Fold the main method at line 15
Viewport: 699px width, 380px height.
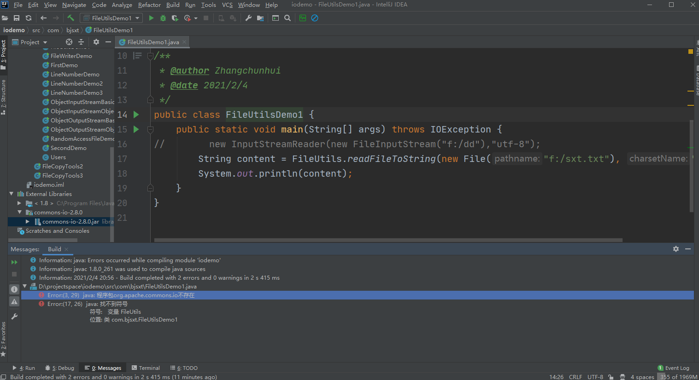point(150,129)
